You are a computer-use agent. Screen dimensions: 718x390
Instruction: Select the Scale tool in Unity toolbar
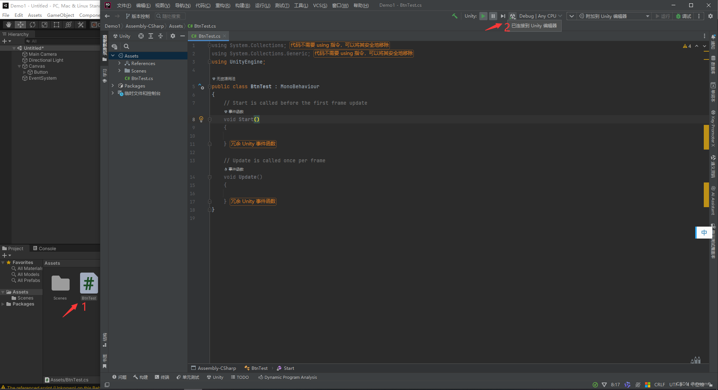click(x=45, y=25)
